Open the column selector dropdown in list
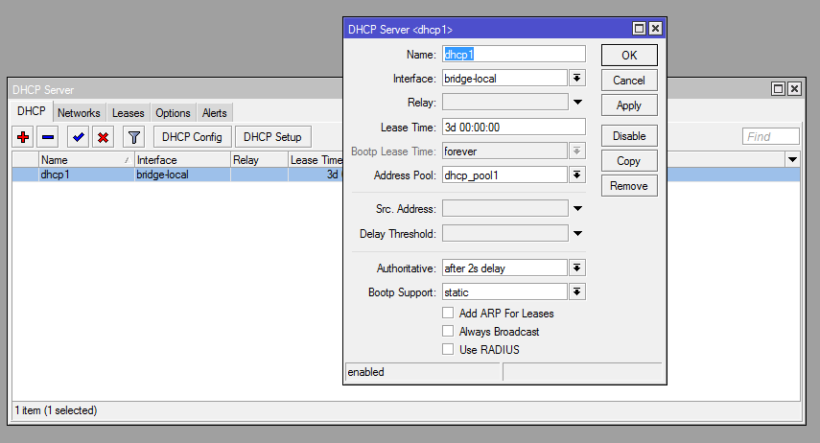Viewport: 820px width, 443px height. pos(793,159)
